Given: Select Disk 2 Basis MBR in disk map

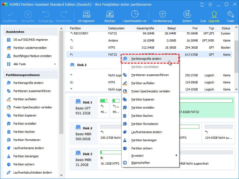Looking at the screenshot, I should [83, 133].
